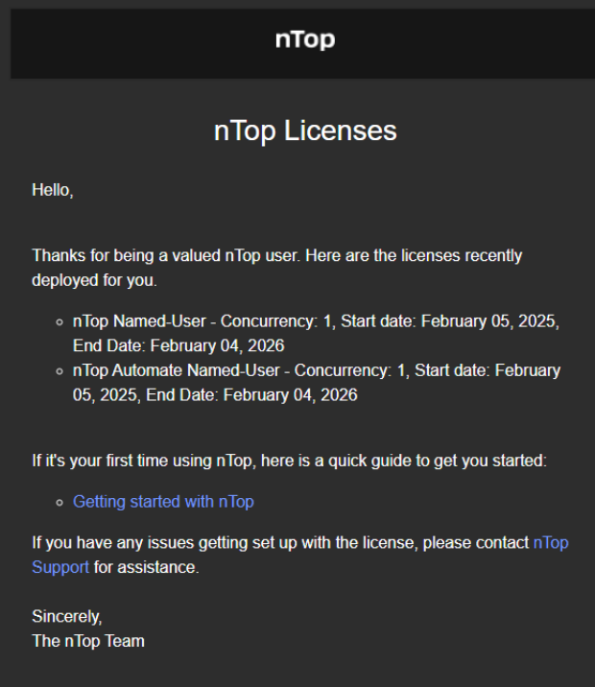Click the 'first time using nTop' sentence
The height and width of the screenshot is (687, 595).
click(x=289, y=461)
